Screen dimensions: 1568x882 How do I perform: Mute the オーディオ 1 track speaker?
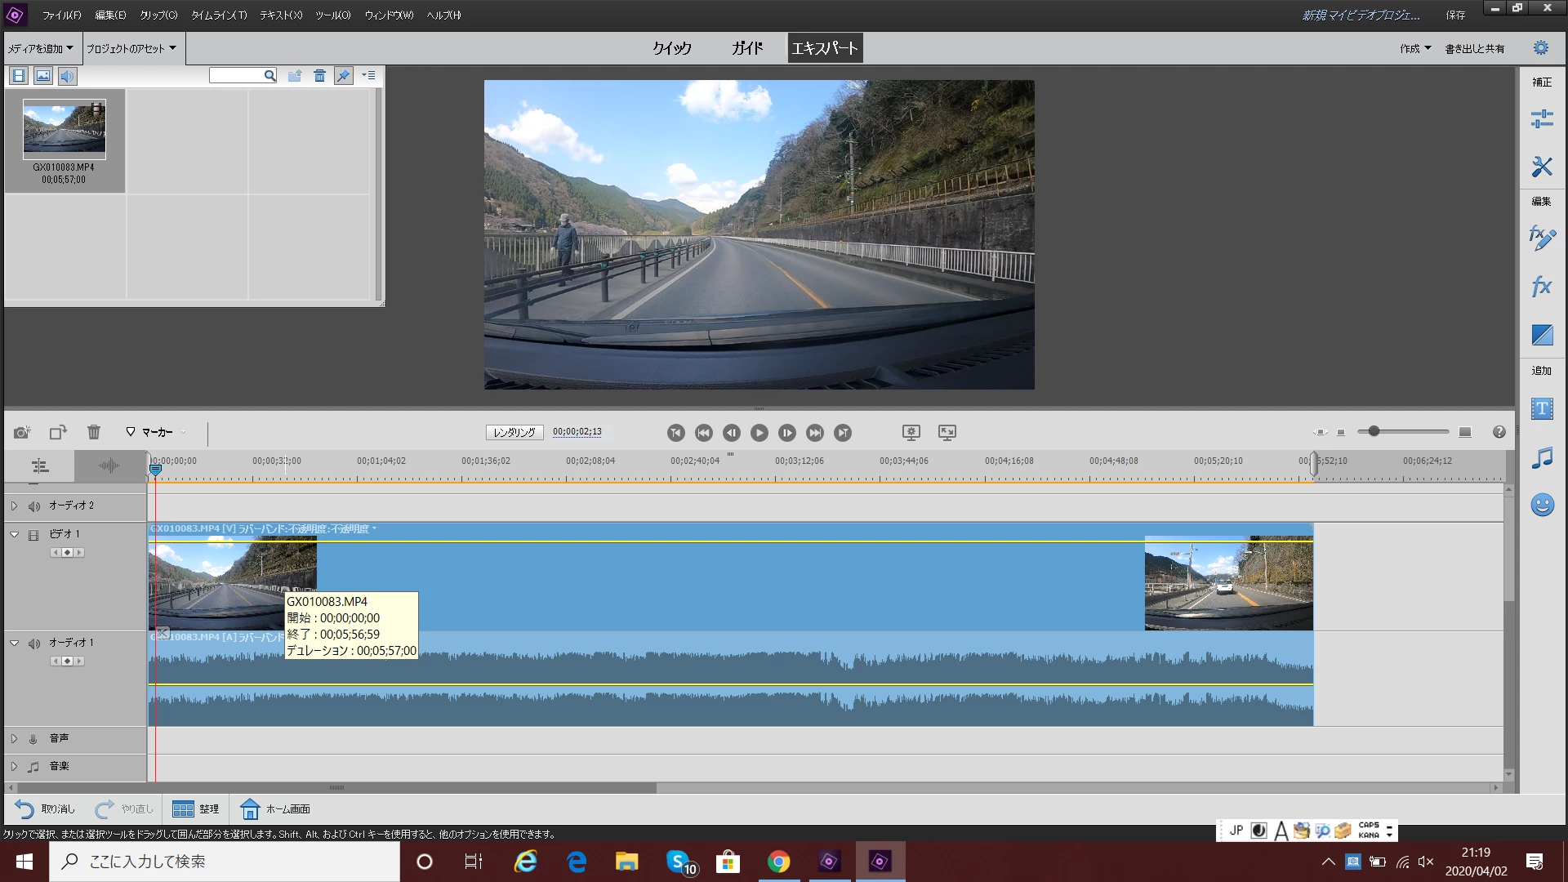[33, 644]
